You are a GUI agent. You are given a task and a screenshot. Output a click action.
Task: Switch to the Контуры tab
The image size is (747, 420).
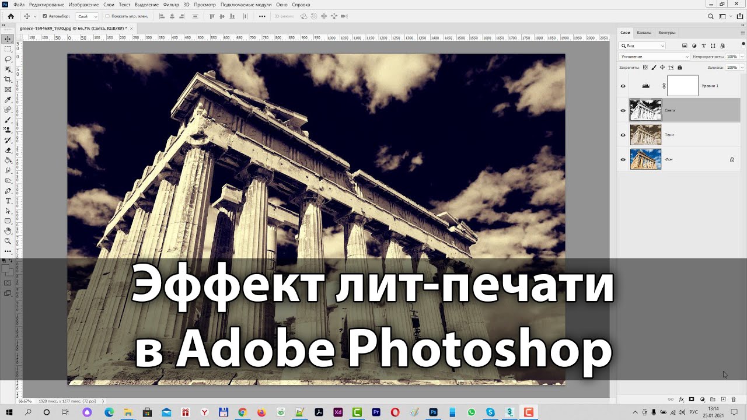(x=667, y=33)
